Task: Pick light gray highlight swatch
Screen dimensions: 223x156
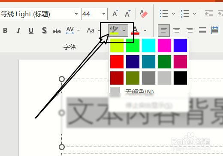Action: coord(165,78)
